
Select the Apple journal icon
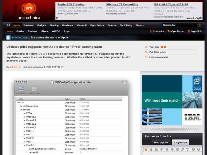point(151,150)
